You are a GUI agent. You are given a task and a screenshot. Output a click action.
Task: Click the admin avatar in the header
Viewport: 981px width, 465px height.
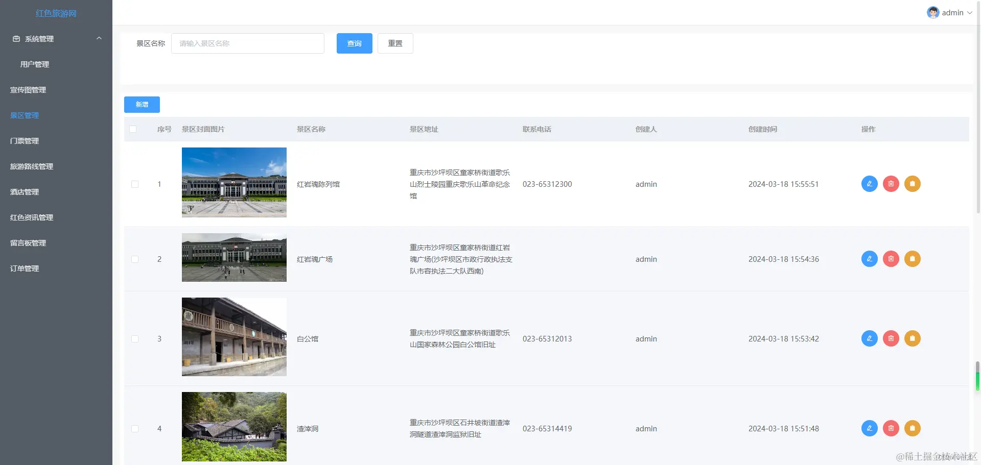[932, 12]
